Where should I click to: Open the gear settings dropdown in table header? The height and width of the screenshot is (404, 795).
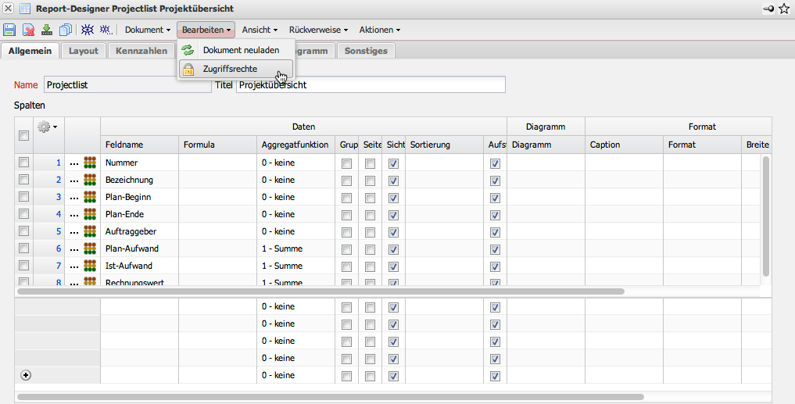(x=48, y=126)
